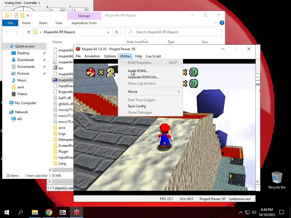Click the save folder in navigation pane
Viewport: 291px width, 218px height.
point(20,87)
